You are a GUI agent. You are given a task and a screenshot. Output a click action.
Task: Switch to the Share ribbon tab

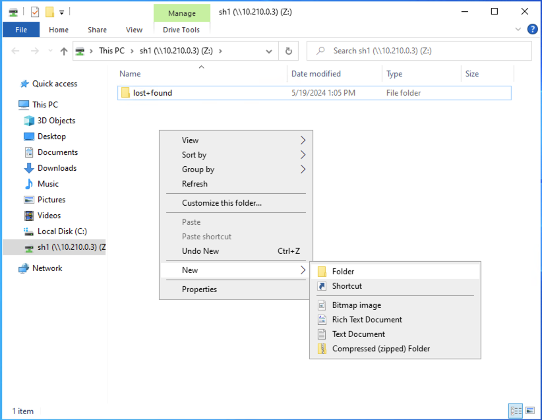click(97, 30)
